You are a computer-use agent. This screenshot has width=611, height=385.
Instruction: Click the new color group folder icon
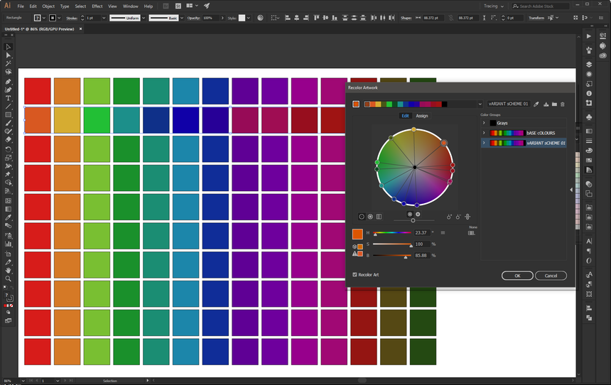[553, 104]
